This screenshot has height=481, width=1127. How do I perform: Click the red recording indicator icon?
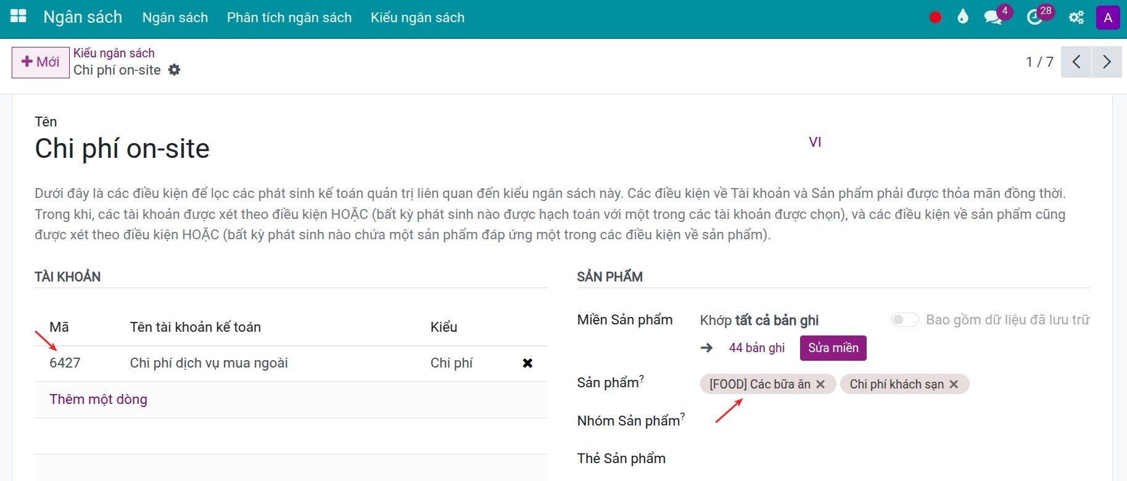point(935,17)
